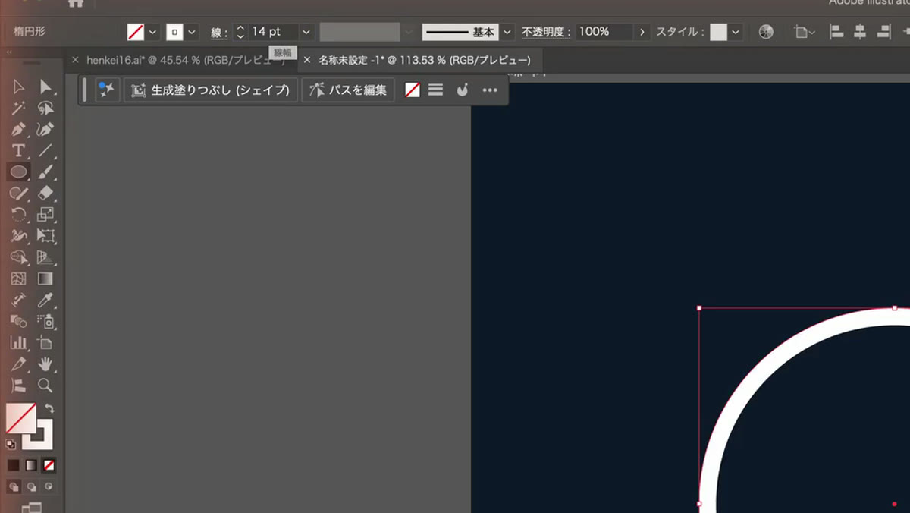Align selection to right edge
910x513 pixels.
883,32
